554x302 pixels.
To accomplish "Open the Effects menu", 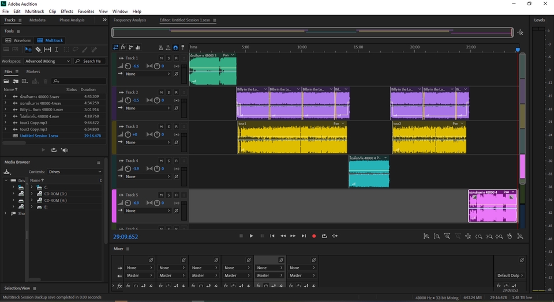I will click(67, 11).
